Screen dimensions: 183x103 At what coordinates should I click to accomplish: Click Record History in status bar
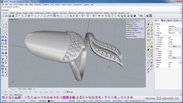117,101
